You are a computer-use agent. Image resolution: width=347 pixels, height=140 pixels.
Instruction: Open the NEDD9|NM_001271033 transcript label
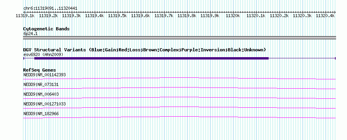44,104
